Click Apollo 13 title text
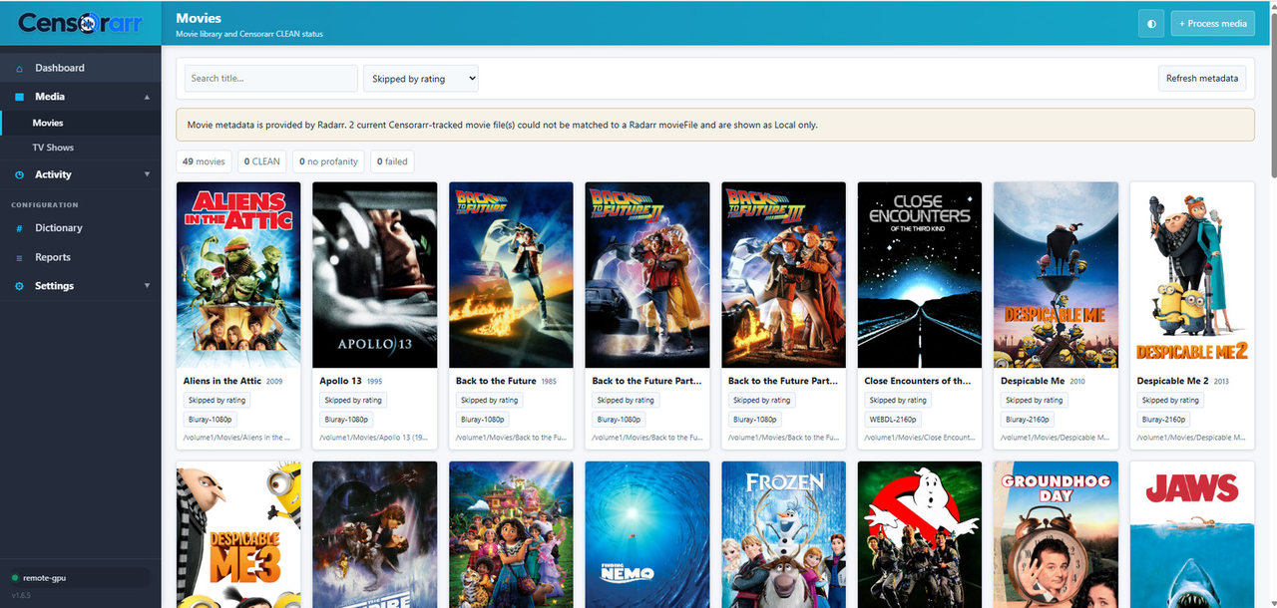This screenshot has height=608, width=1277. point(341,381)
